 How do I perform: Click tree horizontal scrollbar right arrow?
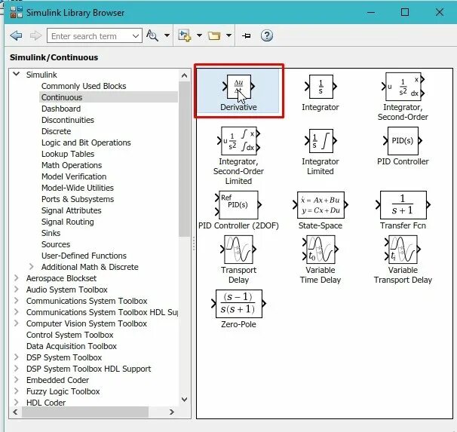pos(172,412)
